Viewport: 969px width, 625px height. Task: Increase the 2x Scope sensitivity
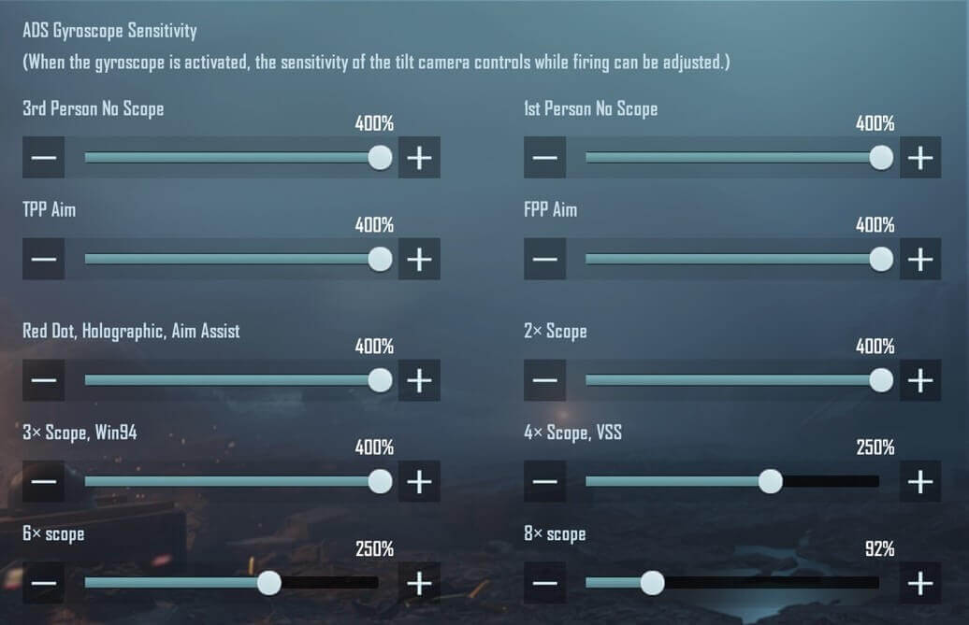point(920,380)
